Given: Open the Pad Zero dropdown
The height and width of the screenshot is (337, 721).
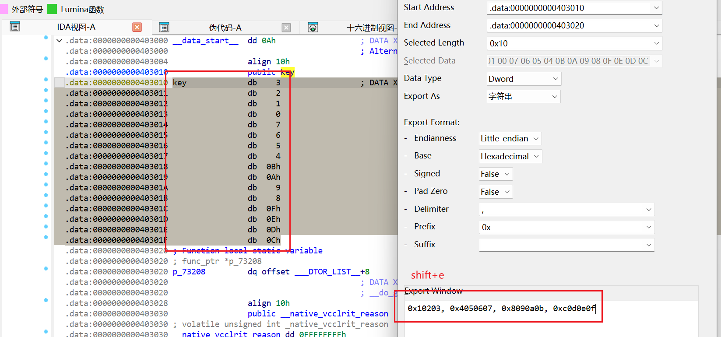Looking at the screenshot, I should point(496,192).
